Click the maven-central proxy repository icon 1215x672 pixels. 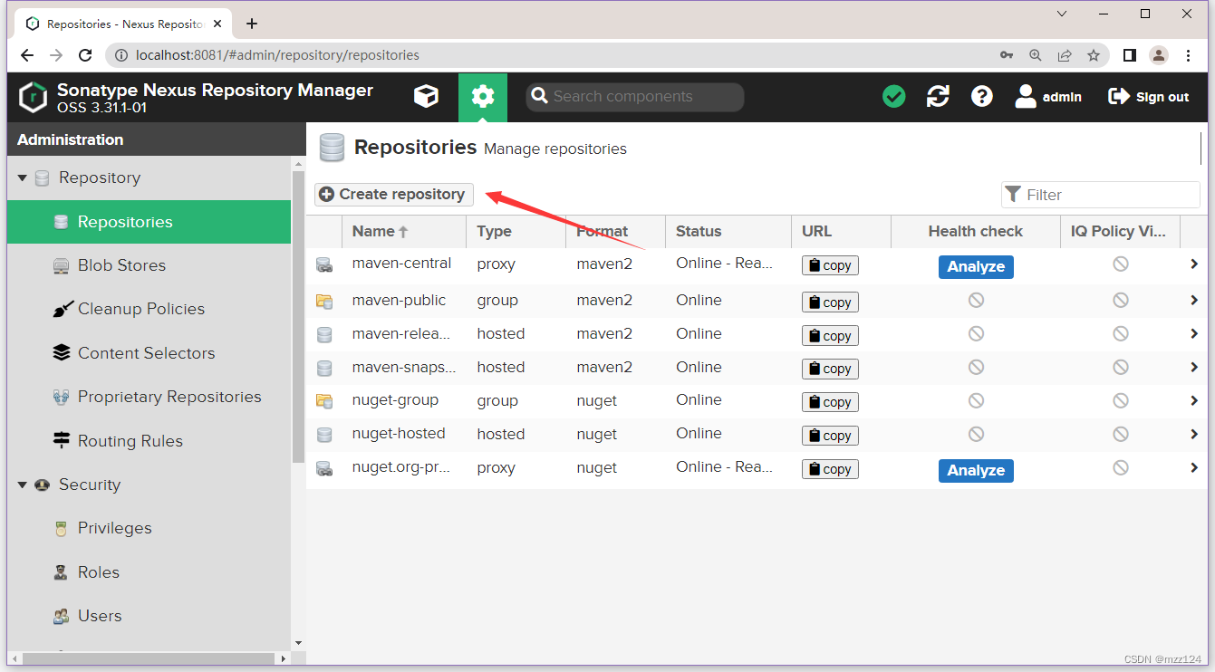click(323, 264)
